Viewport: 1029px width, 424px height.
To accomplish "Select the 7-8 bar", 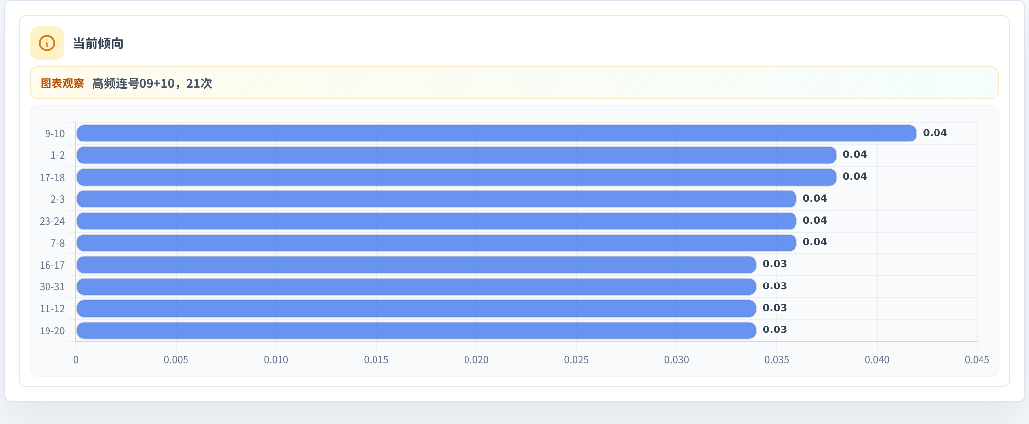I will 436,243.
